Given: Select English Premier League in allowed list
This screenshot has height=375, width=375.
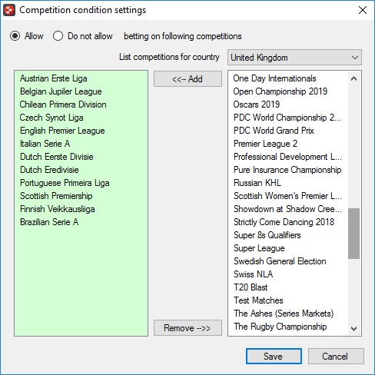Looking at the screenshot, I should pos(62,131).
